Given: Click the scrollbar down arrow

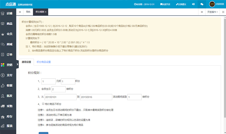Looking at the screenshot, I should tap(225, 133).
